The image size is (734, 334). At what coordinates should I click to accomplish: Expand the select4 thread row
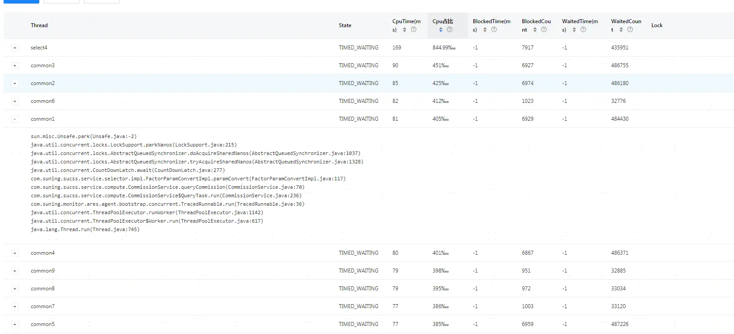[x=15, y=48]
